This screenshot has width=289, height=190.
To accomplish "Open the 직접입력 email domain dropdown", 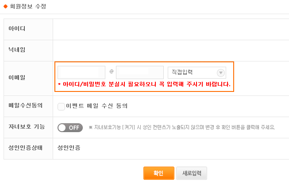I will tap(197, 72).
